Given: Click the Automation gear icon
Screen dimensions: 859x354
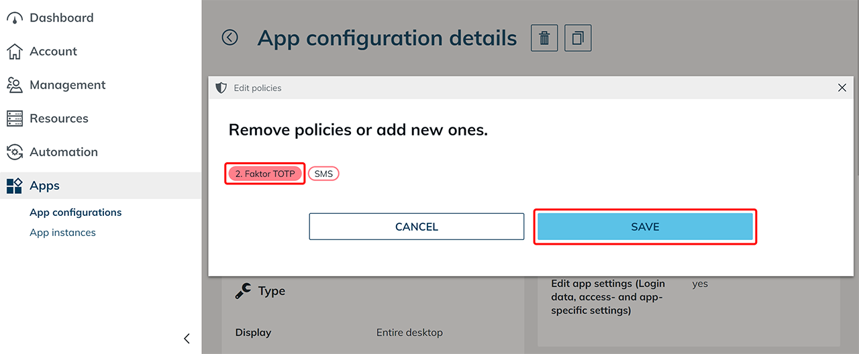Looking at the screenshot, I should click(15, 152).
